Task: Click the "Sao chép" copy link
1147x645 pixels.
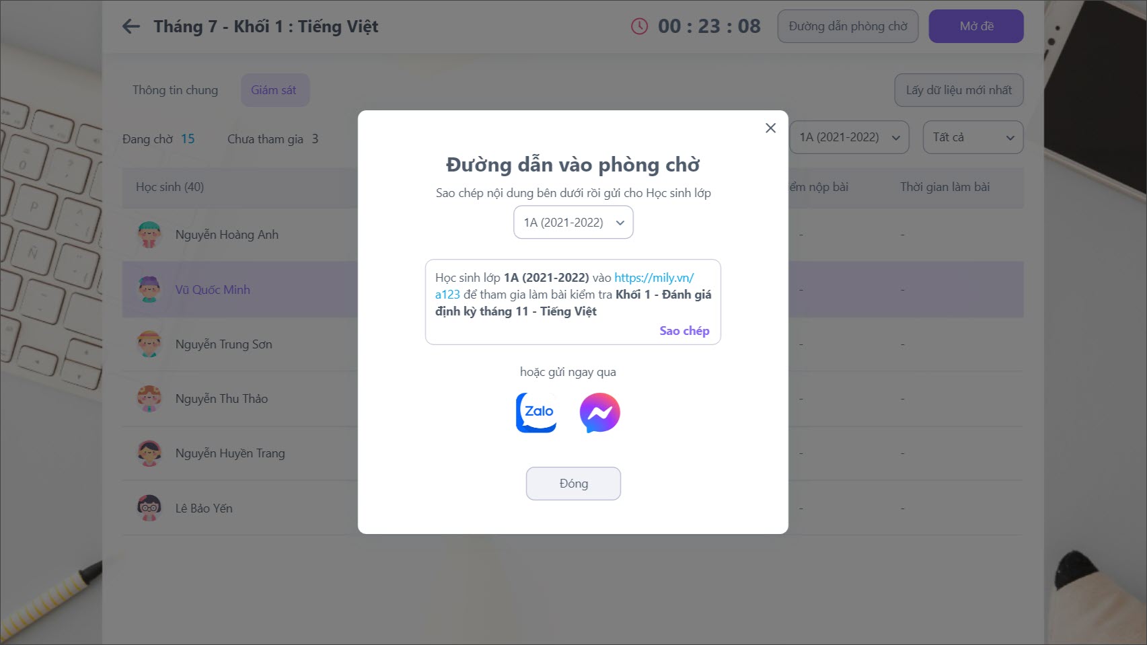Action: (x=684, y=331)
